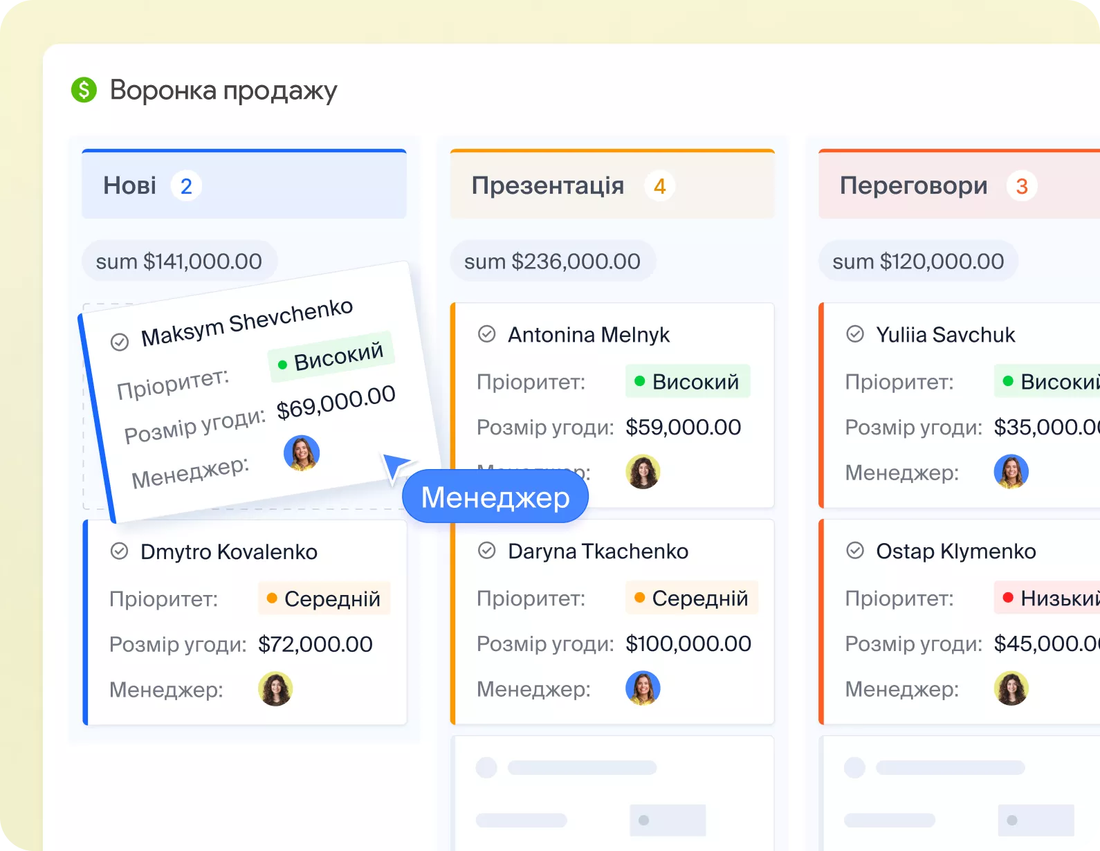This screenshot has height=851, width=1100.
Task: Select manager avatar on Daryna Tkachenko card
Action: [643, 688]
